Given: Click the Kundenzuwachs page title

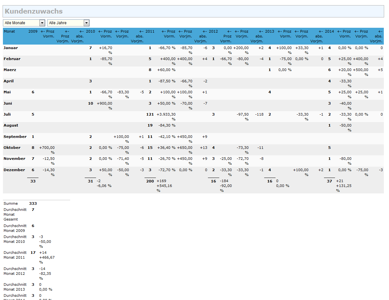Looking at the screenshot, I should [34, 11].
